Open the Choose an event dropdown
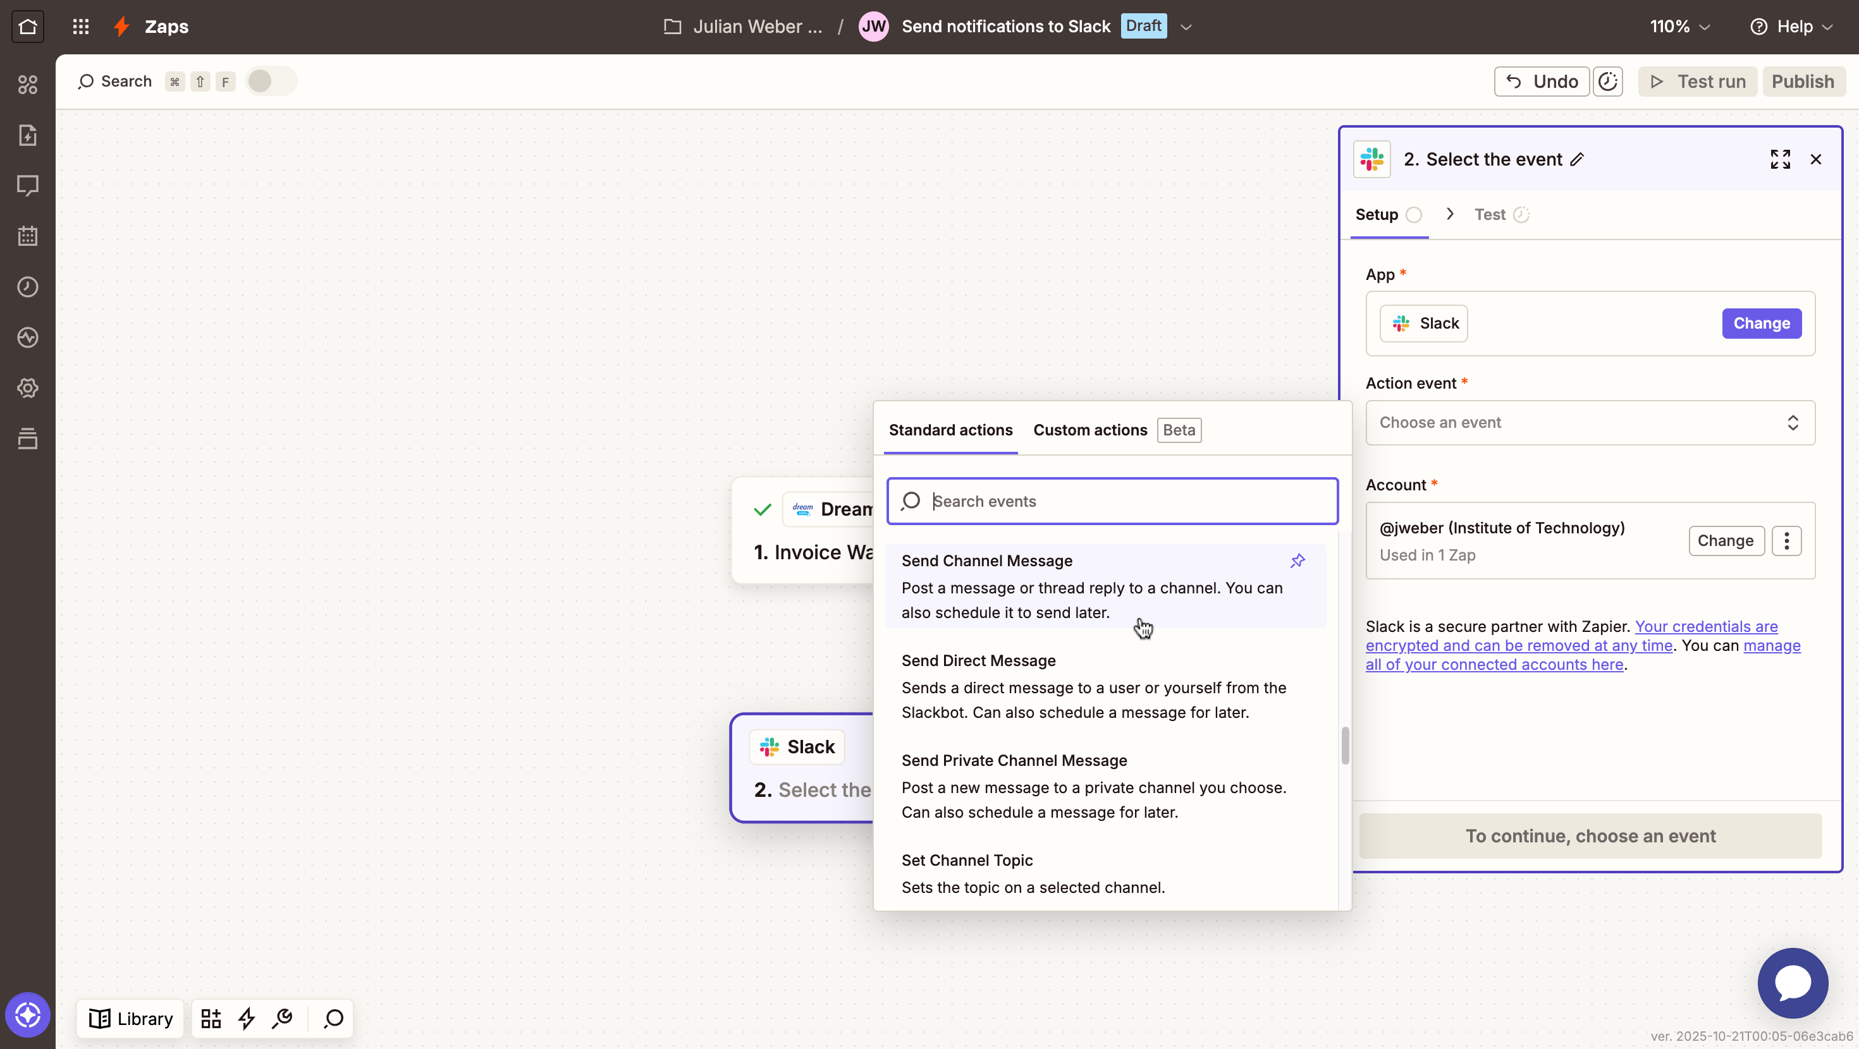The image size is (1859, 1049). pos(1590,423)
